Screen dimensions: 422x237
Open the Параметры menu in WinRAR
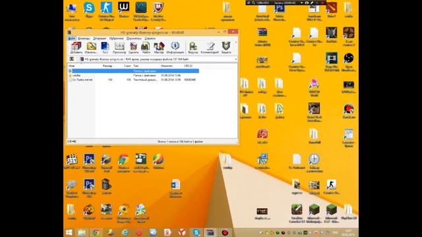point(134,38)
